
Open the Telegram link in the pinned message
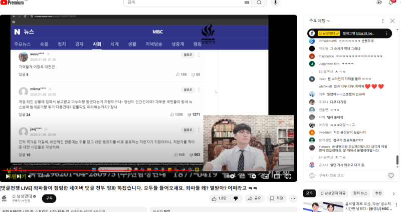(x=365, y=33)
